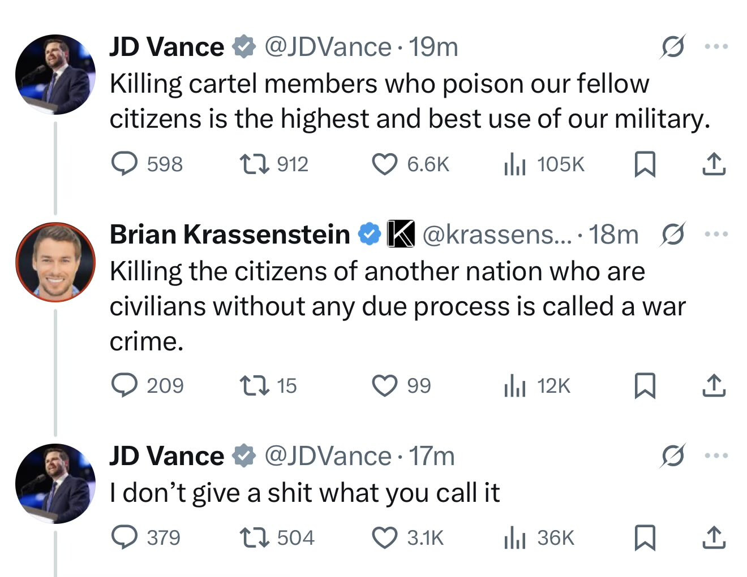This screenshot has width=747, height=577.
Task: Open Brian Krassenstein's profile picture
Action: click(55, 262)
